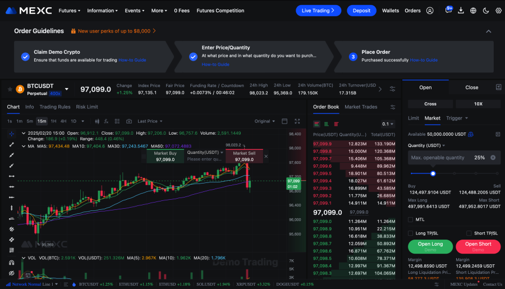Expand chart to fullscreen
This screenshot has width=505, height=289.
click(297, 121)
